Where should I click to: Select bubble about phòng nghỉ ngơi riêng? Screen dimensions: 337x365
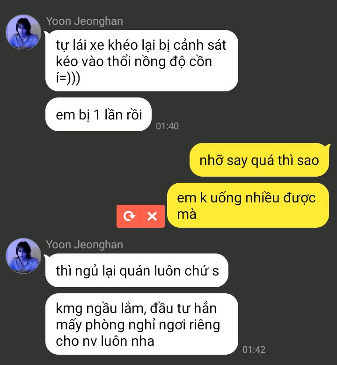coord(142,324)
